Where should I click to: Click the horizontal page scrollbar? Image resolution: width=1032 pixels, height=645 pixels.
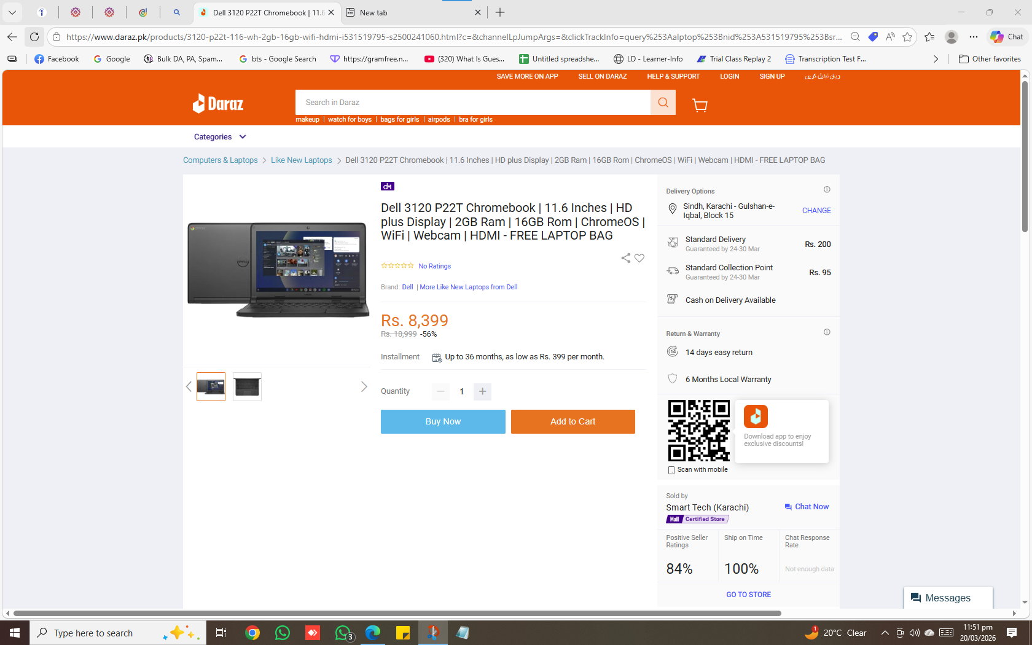click(x=397, y=613)
